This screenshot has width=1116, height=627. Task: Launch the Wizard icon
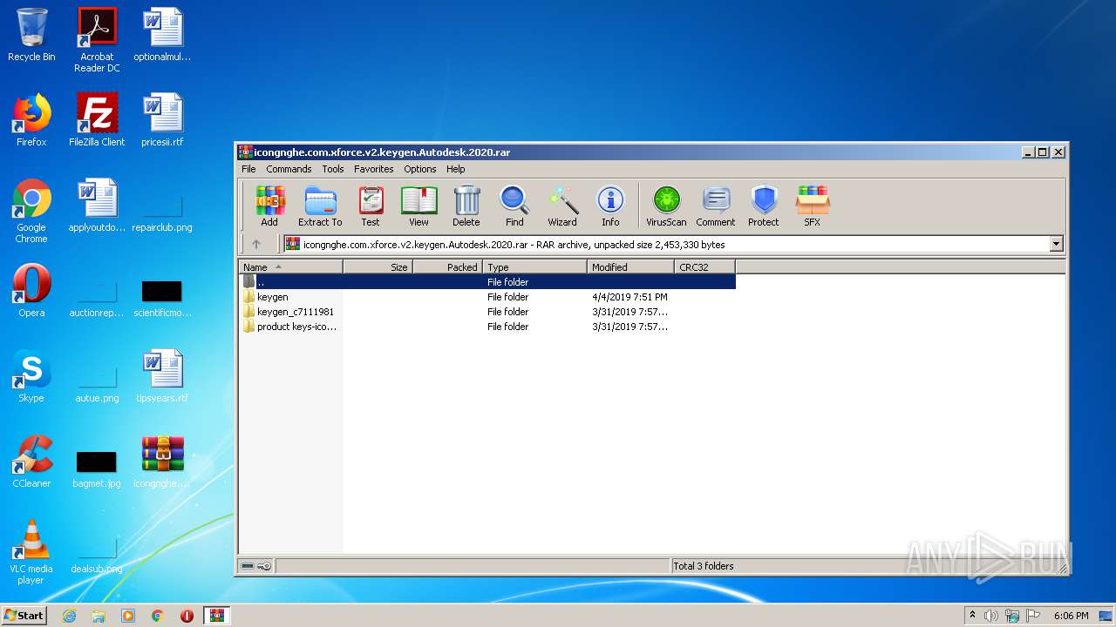click(562, 206)
